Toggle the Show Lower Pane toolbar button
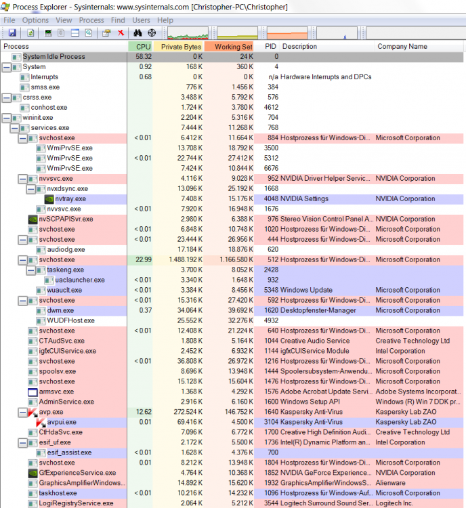The image size is (466, 508). 75,33
